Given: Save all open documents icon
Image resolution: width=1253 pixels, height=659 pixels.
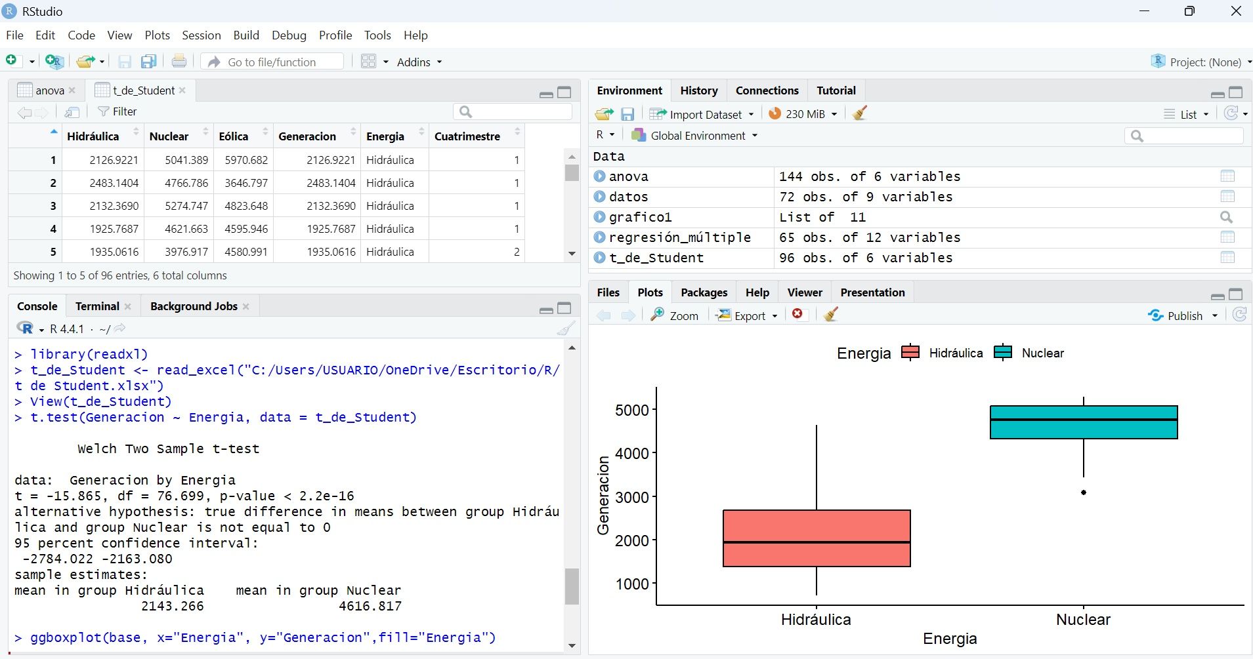Looking at the screenshot, I should click(149, 62).
